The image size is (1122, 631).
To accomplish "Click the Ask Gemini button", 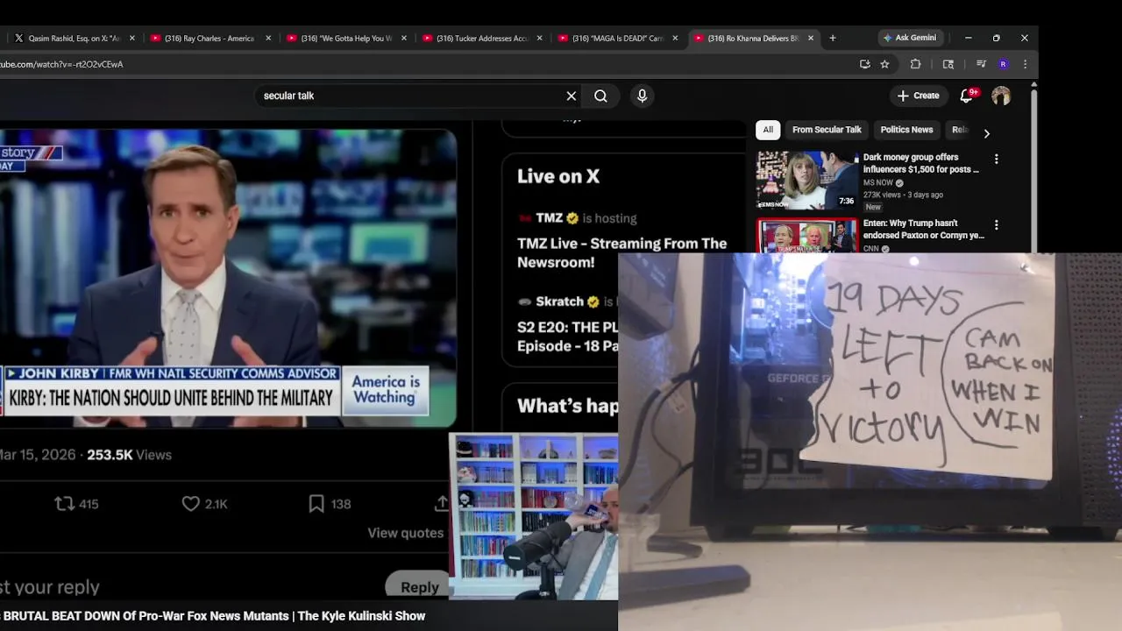I will click(910, 38).
